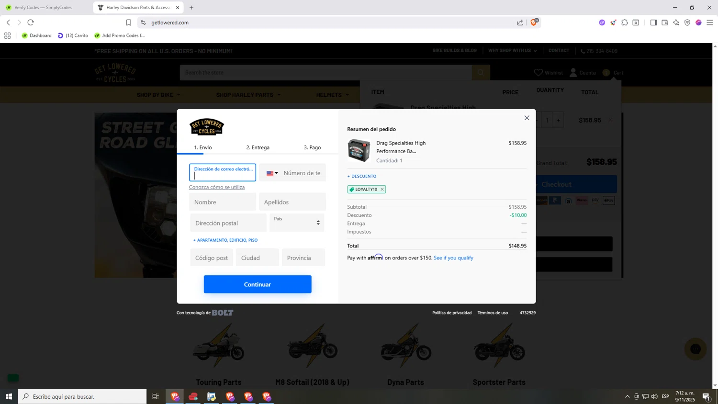Screen dimensions: 718x404
Task: Open the chat support bubble
Action: click(696, 349)
